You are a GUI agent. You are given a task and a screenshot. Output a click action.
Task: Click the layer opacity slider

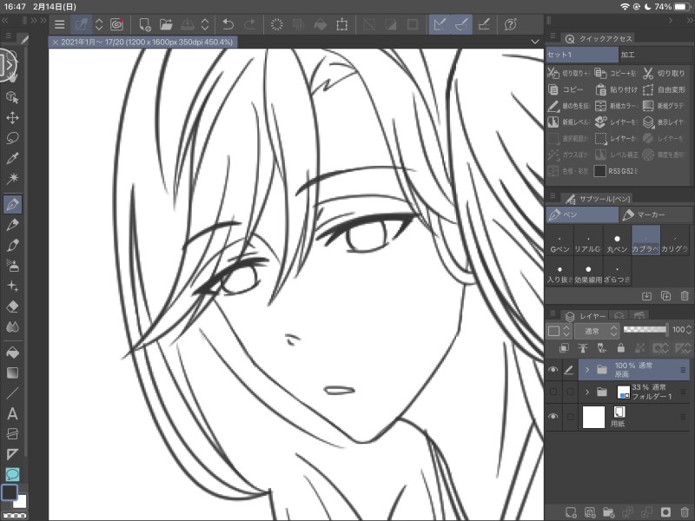[645, 329]
